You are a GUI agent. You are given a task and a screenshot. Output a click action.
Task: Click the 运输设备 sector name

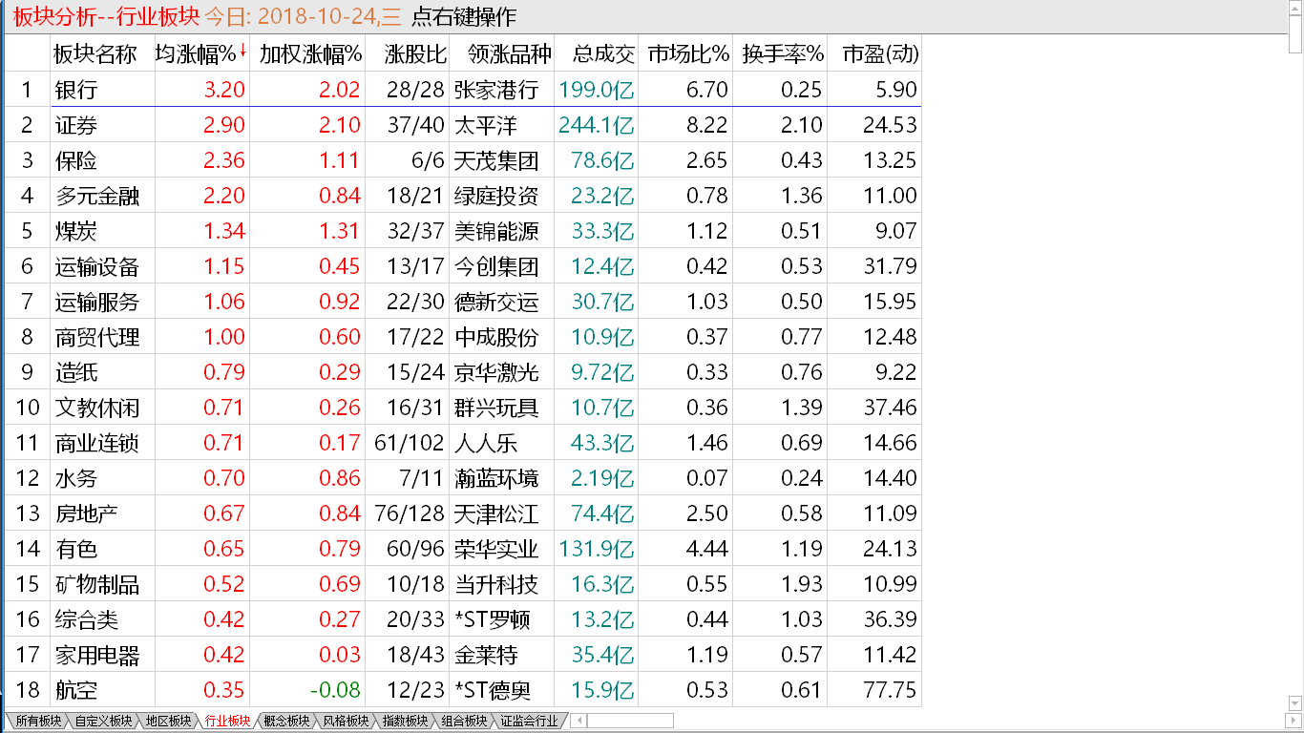click(x=96, y=266)
